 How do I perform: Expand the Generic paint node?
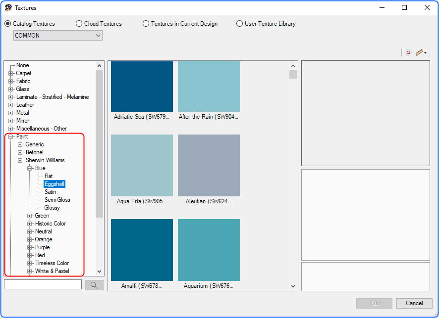click(x=20, y=145)
